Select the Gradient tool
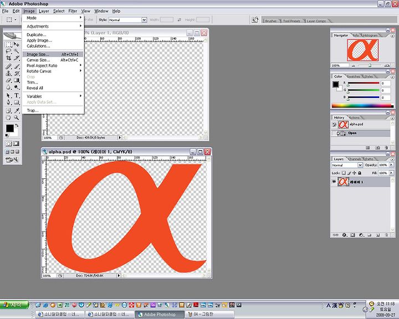This screenshot has height=319, width=399. coord(17,80)
